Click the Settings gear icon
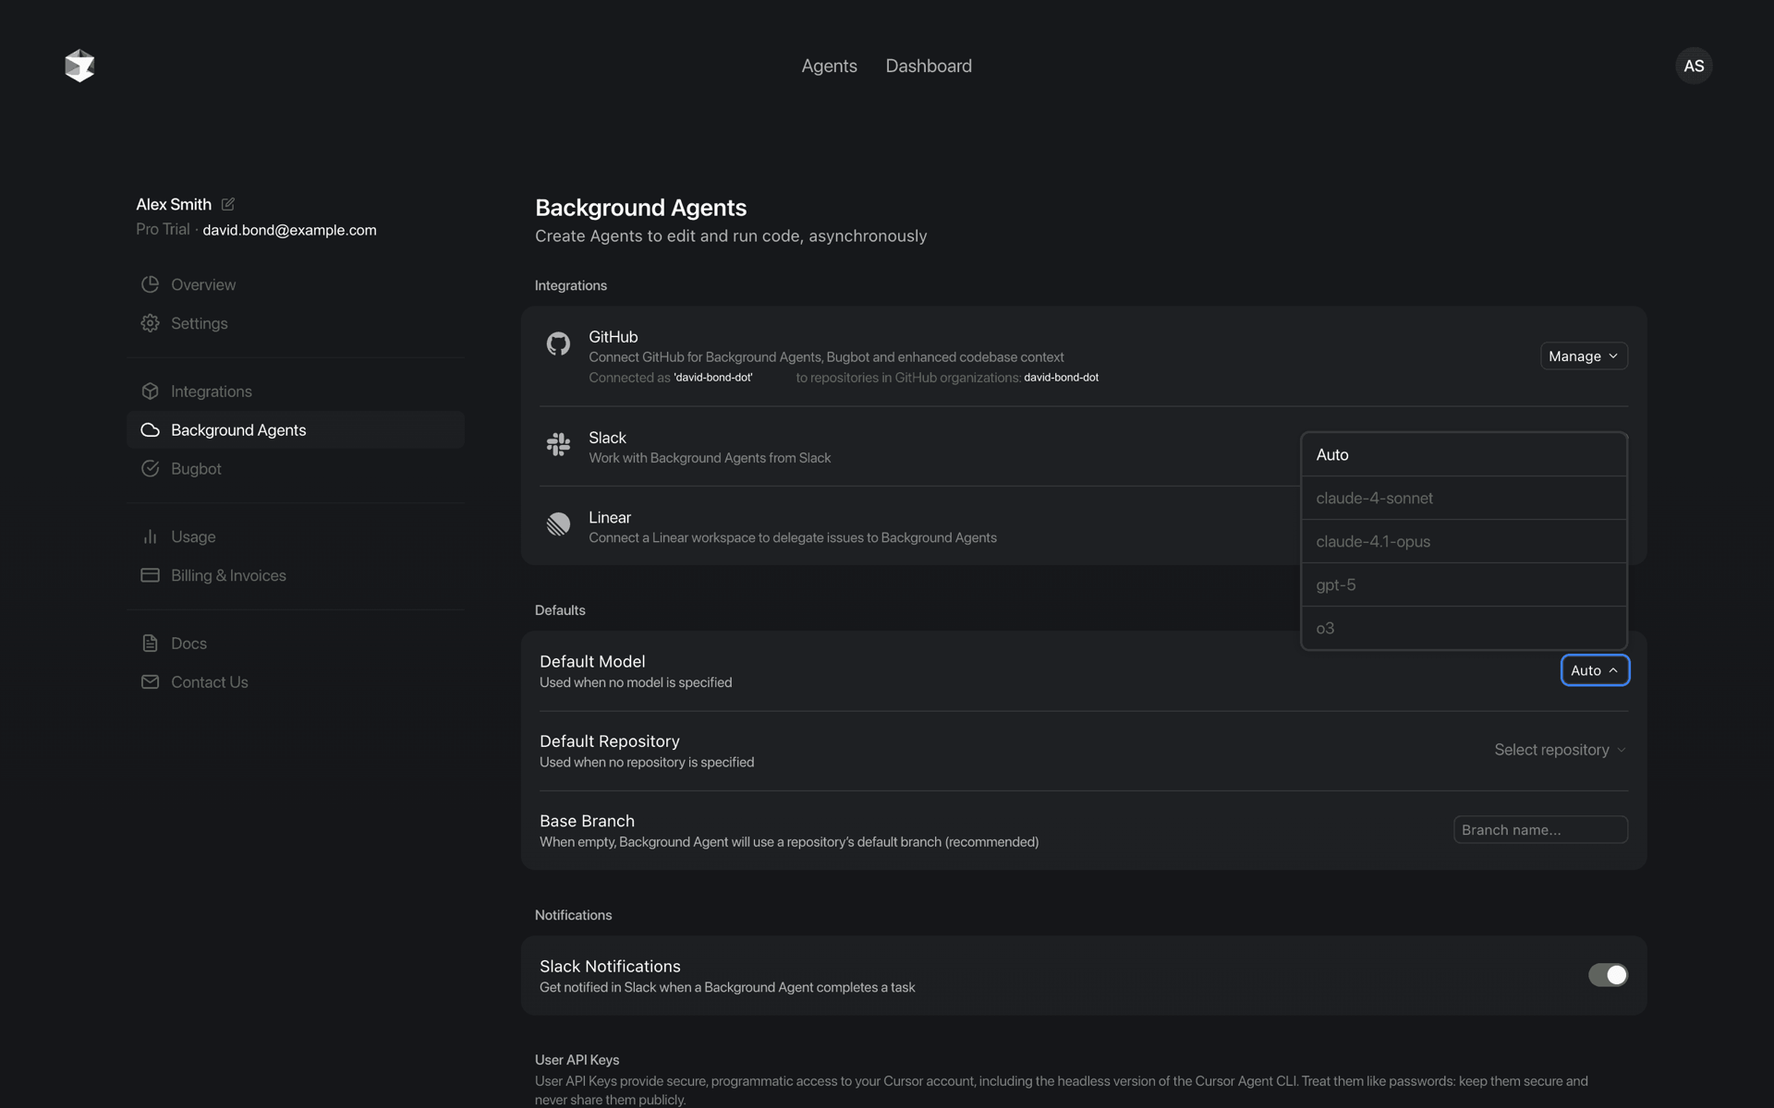1774x1108 pixels. (x=150, y=323)
